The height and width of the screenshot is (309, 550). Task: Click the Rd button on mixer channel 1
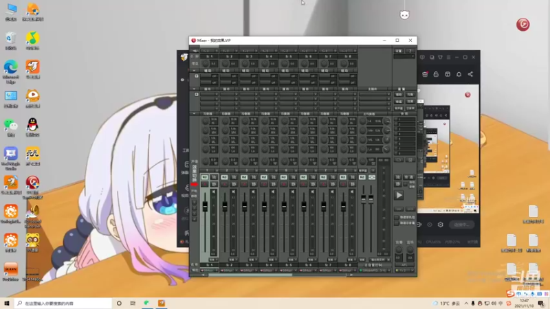(204, 177)
